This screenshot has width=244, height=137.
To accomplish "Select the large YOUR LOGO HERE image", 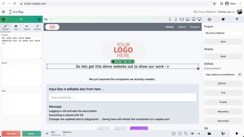I will (123, 50).
